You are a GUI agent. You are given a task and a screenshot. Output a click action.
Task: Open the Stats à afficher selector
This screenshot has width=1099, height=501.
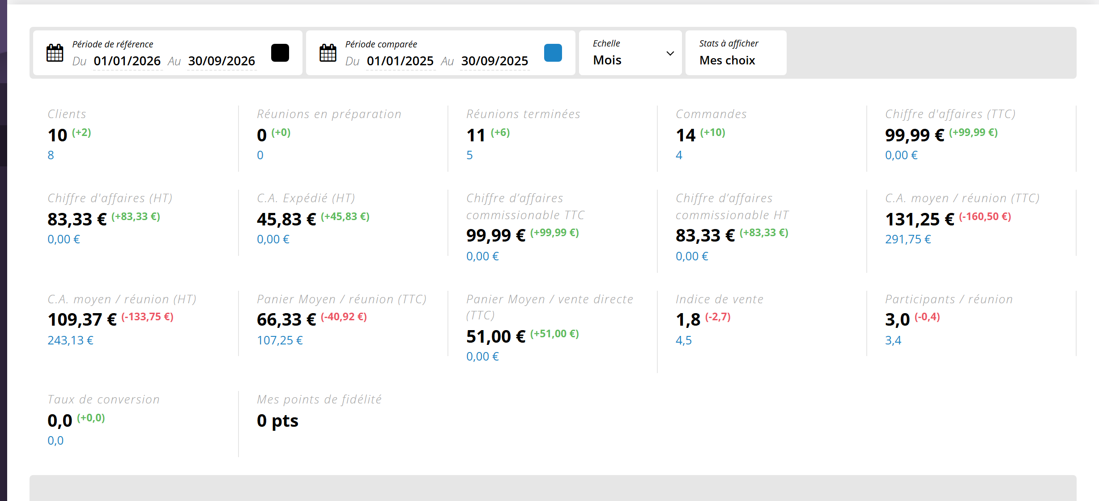click(736, 53)
